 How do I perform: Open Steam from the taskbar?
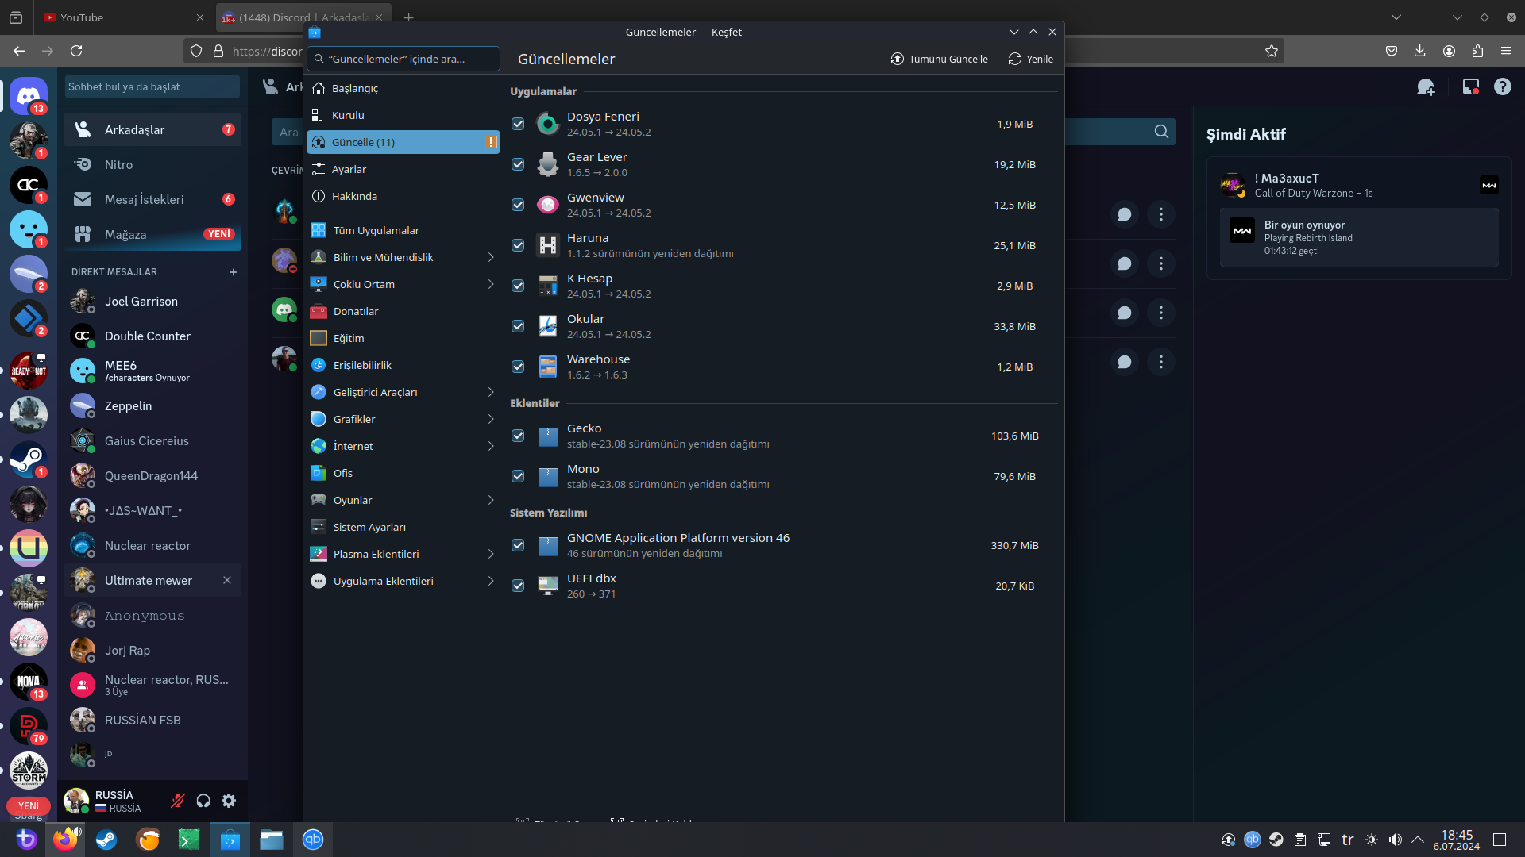(106, 840)
